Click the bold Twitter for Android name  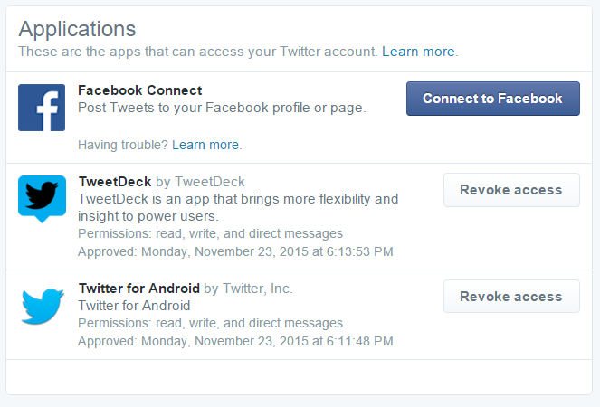(139, 289)
